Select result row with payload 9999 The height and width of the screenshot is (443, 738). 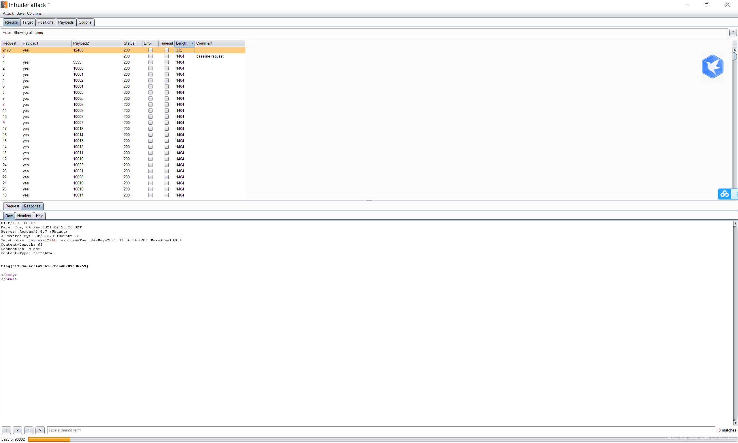(123, 62)
